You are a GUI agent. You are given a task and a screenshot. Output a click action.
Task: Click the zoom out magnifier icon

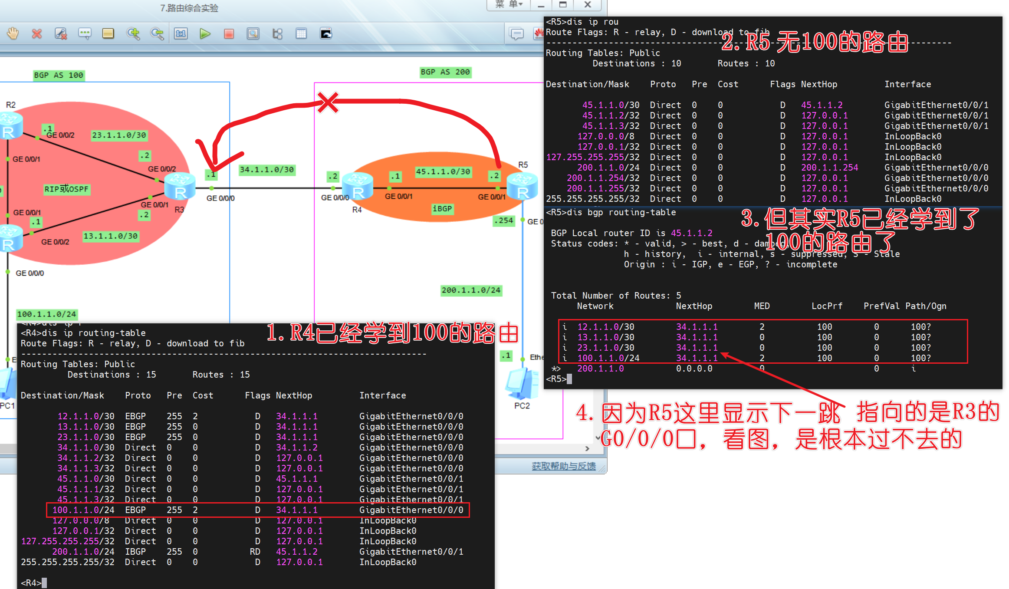coord(157,33)
